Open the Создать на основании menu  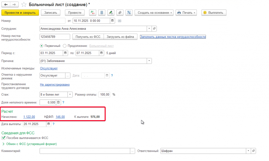click(x=154, y=13)
